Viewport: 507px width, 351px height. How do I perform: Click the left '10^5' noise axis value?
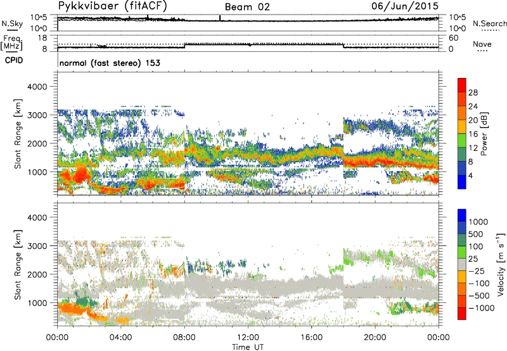point(39,18)
